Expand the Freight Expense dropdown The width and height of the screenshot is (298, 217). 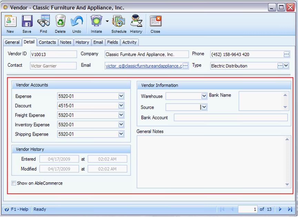tap(121, 115)
